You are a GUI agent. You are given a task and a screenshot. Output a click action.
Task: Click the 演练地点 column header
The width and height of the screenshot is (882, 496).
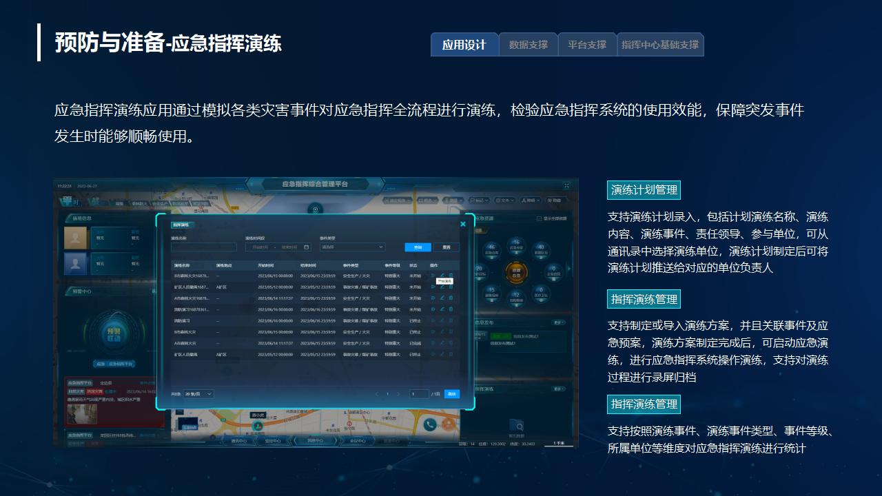pos(225,265)
